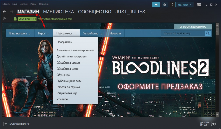Click the back navigation arrow
This screenshot has width=221, height=129.
pos(4,12)
